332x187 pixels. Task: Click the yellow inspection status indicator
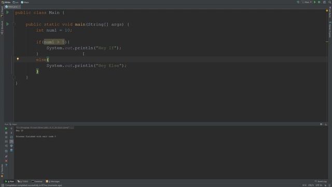click(x=327, y=10)
